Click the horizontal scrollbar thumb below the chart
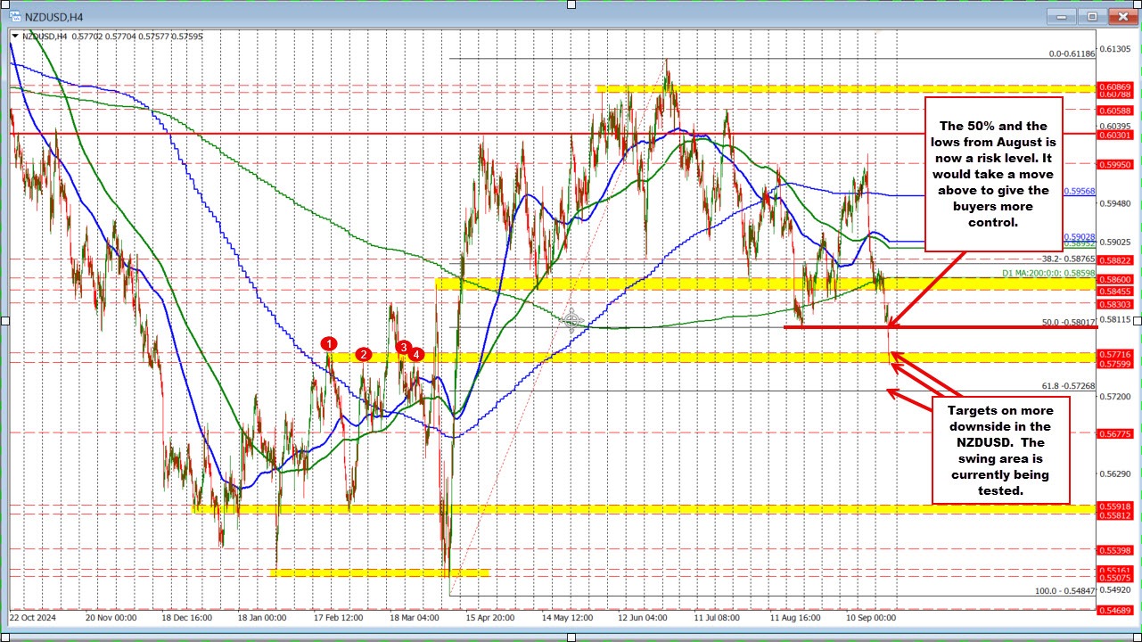This screenshot has width=1142, height=642. pos(571,637)
